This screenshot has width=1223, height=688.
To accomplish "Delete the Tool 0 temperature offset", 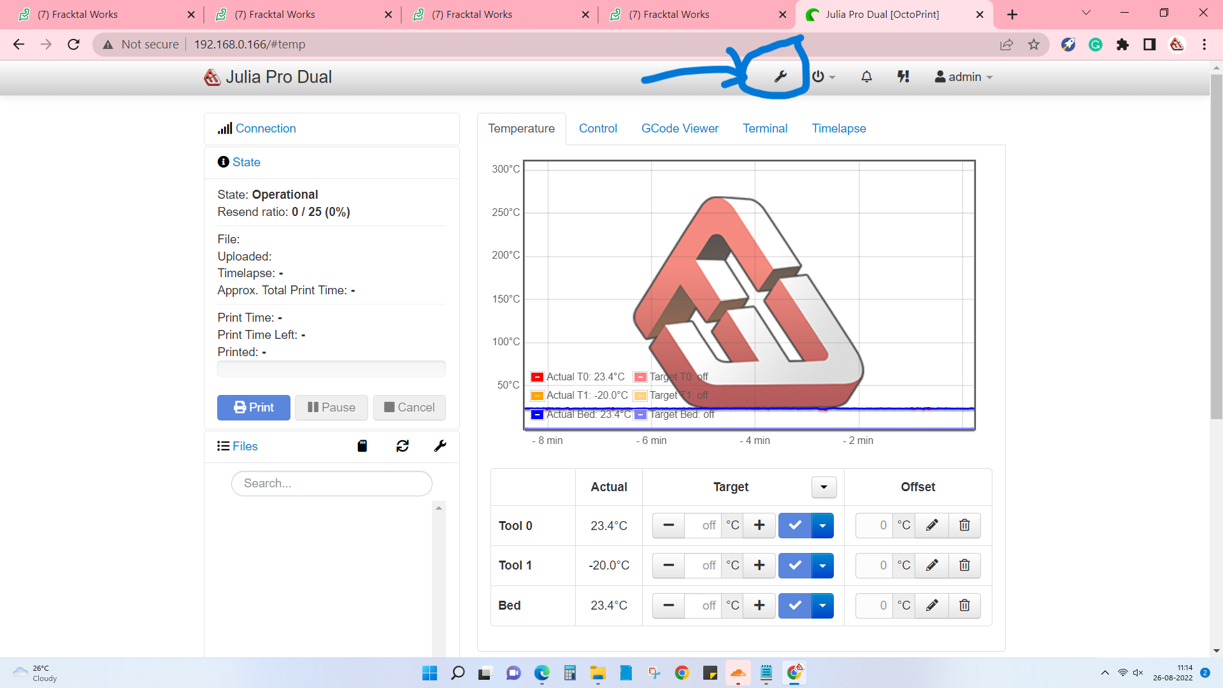I will 964,526.
